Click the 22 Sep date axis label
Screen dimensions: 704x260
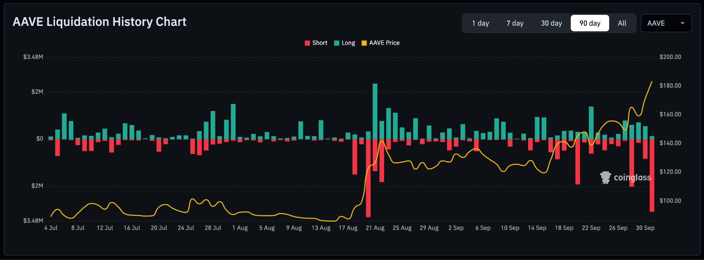pos(591,228)
